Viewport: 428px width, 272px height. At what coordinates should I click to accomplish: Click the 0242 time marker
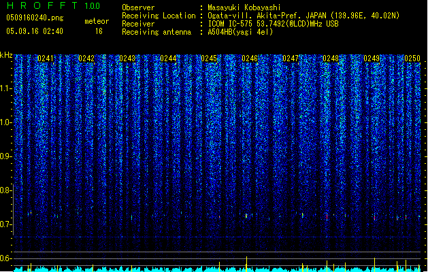(86, 58)
